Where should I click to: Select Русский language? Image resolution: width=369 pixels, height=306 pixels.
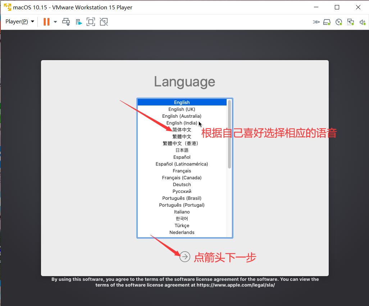coord(182,191)
